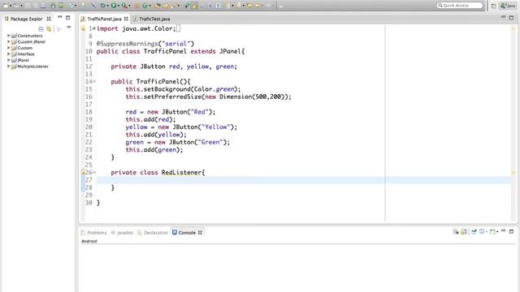Switch to the TrafficPanel.java editor tab

[x=104, y=19]
